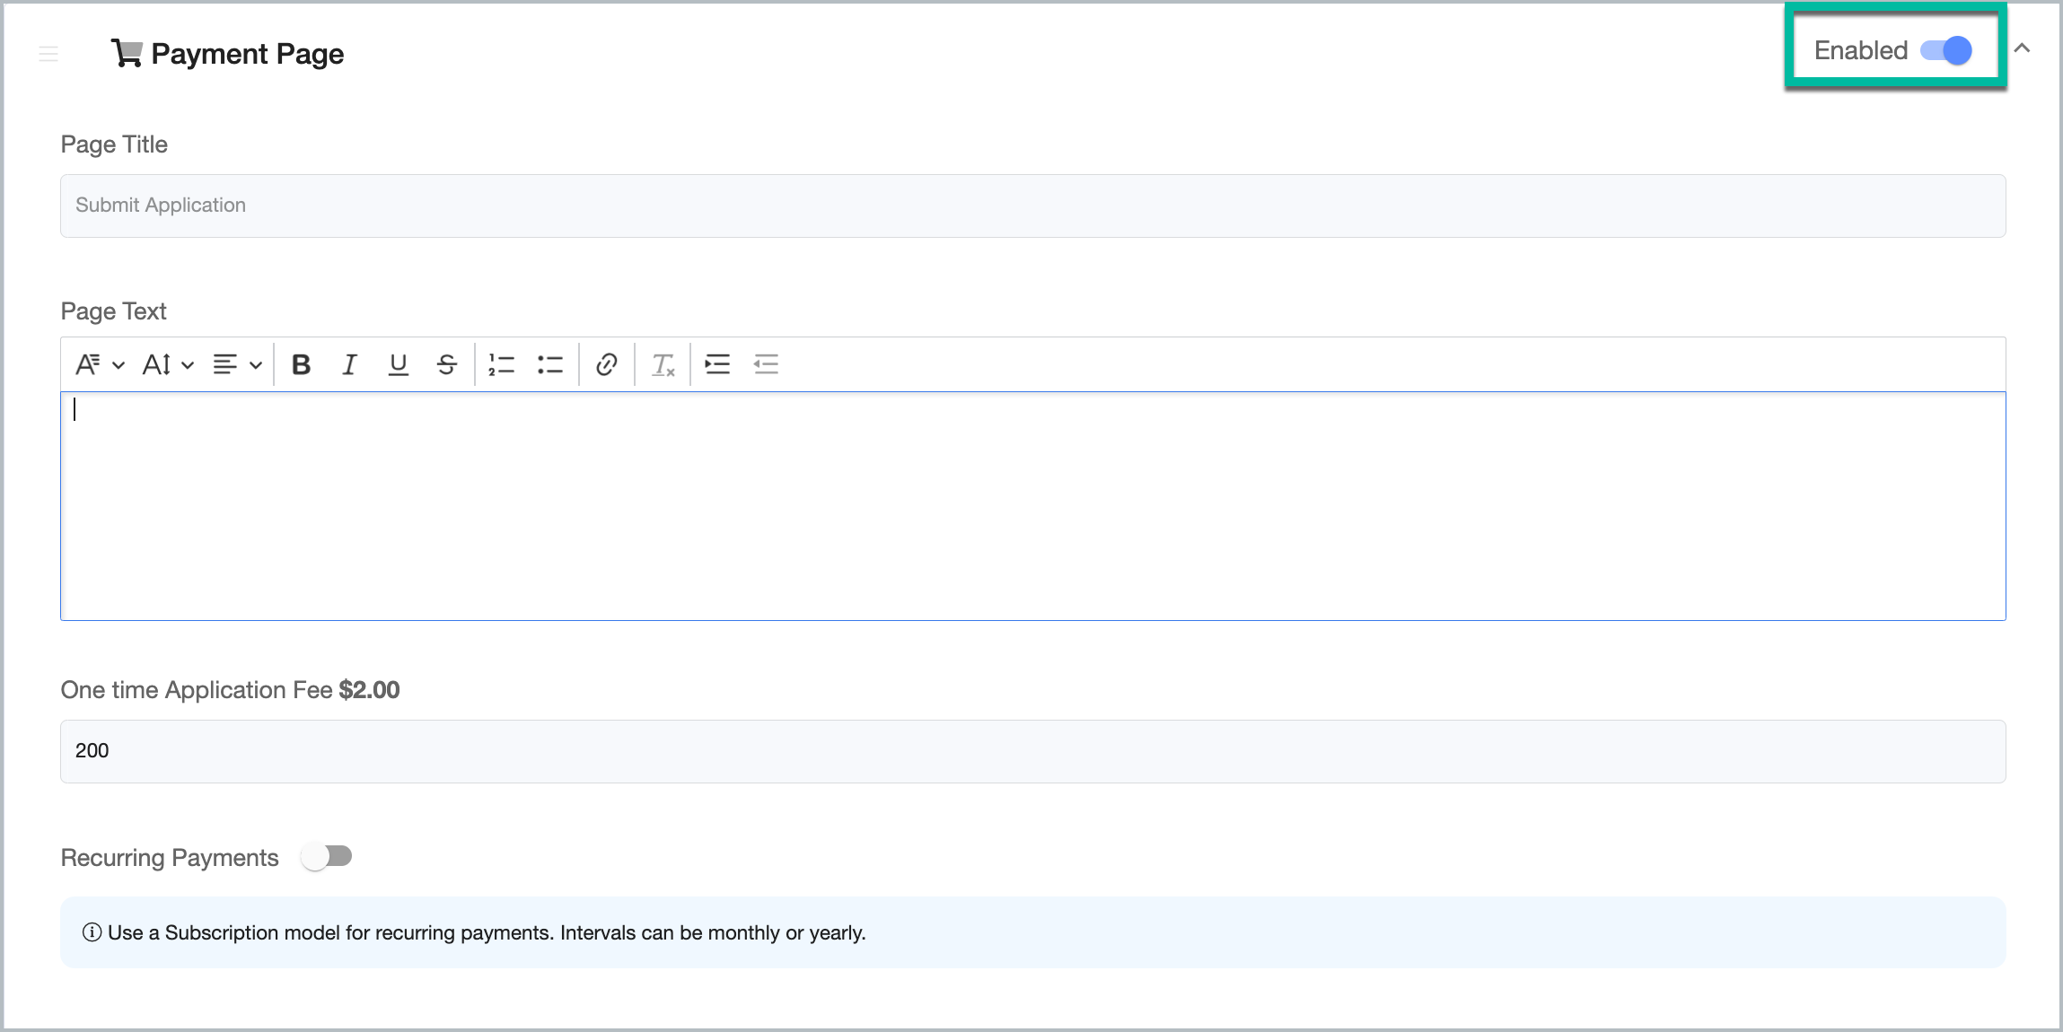Turn on Recurring Payments switch
Viewport: 2063px width, 1032px height.
327,857
